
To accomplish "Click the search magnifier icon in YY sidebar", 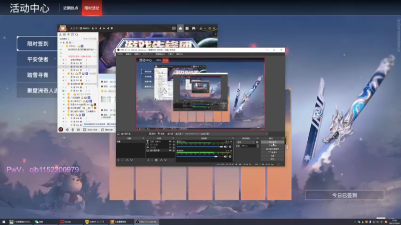I will [x=77, y=34].
